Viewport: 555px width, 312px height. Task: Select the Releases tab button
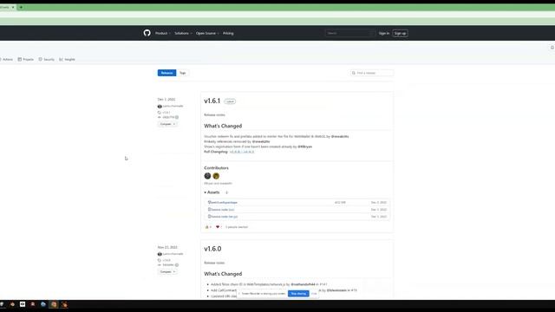pos(166,73)
